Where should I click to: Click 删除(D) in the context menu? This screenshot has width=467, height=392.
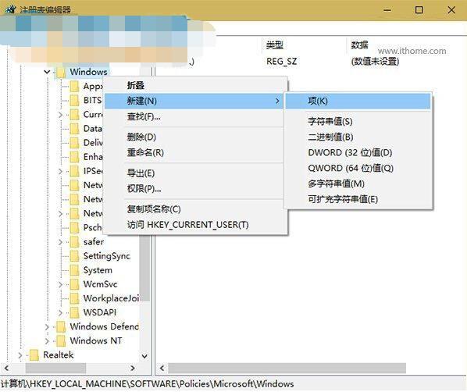click(141, 137)
